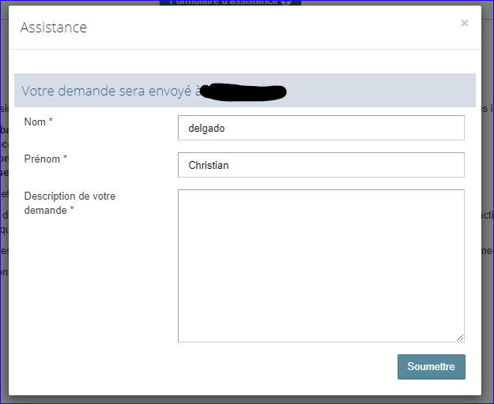Focus the Prénom input field
Screen dimensions: 494x404
pos(321,165)
